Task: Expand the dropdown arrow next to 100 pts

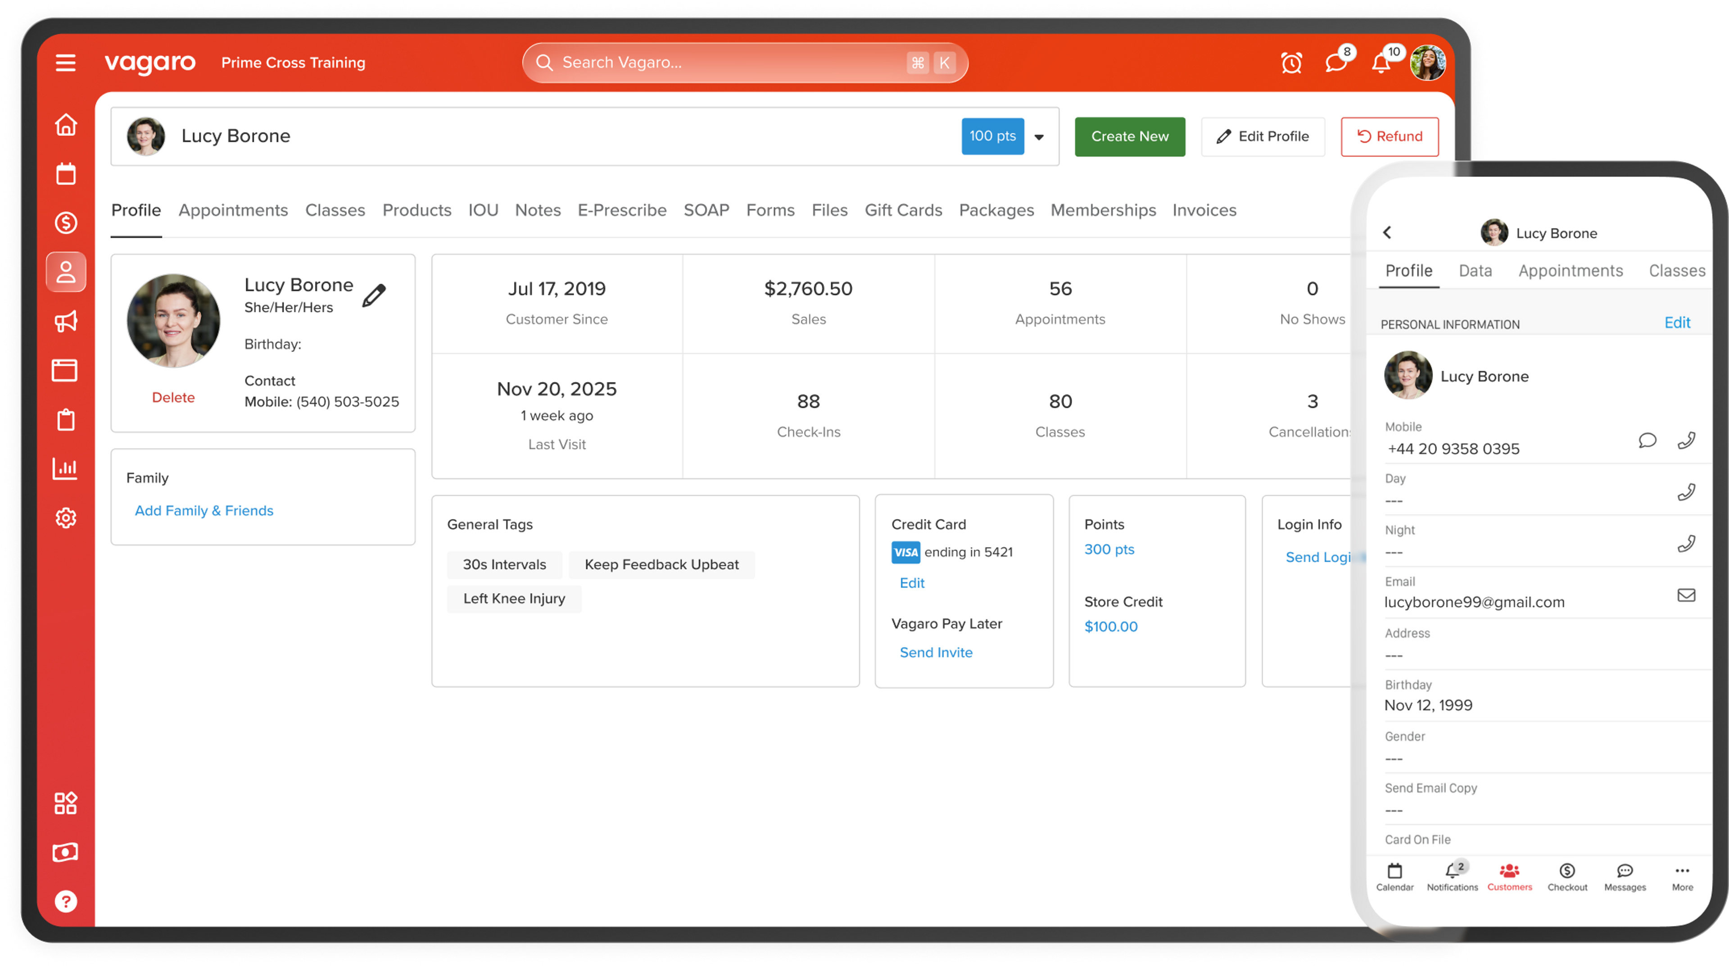Action: click(x=1039, y=137)
